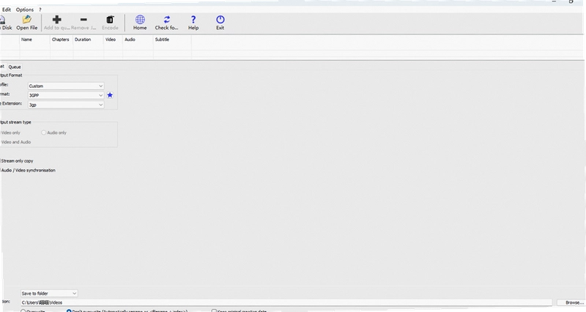Expand the 3gp file extension dropdown
This screenshot has height=312, width=586.
[66, 105]
